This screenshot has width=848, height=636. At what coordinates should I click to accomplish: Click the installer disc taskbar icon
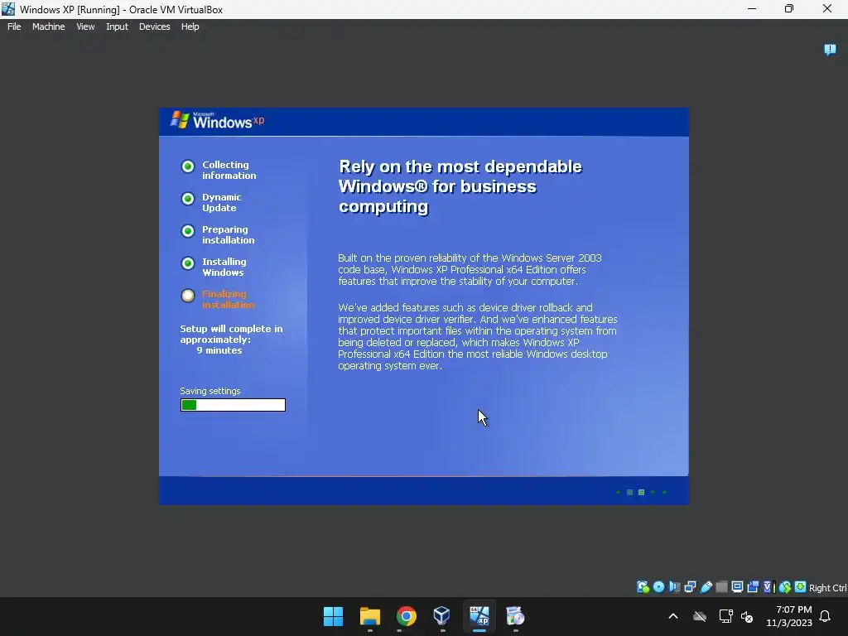click(515, 616)
